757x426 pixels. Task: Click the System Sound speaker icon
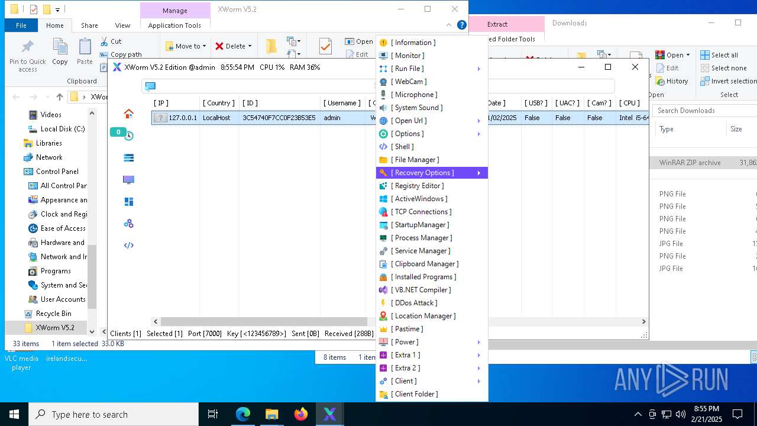click(x=383, y=108)
